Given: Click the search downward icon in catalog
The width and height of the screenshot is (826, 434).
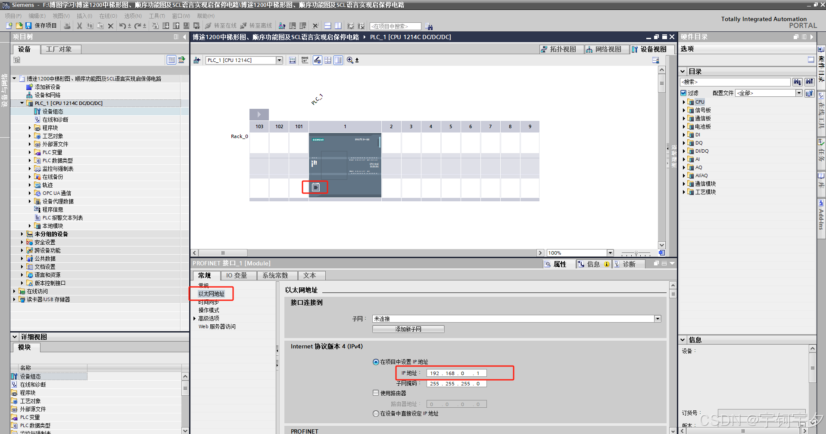Looking at the screenshot, I should click(798, 82).
